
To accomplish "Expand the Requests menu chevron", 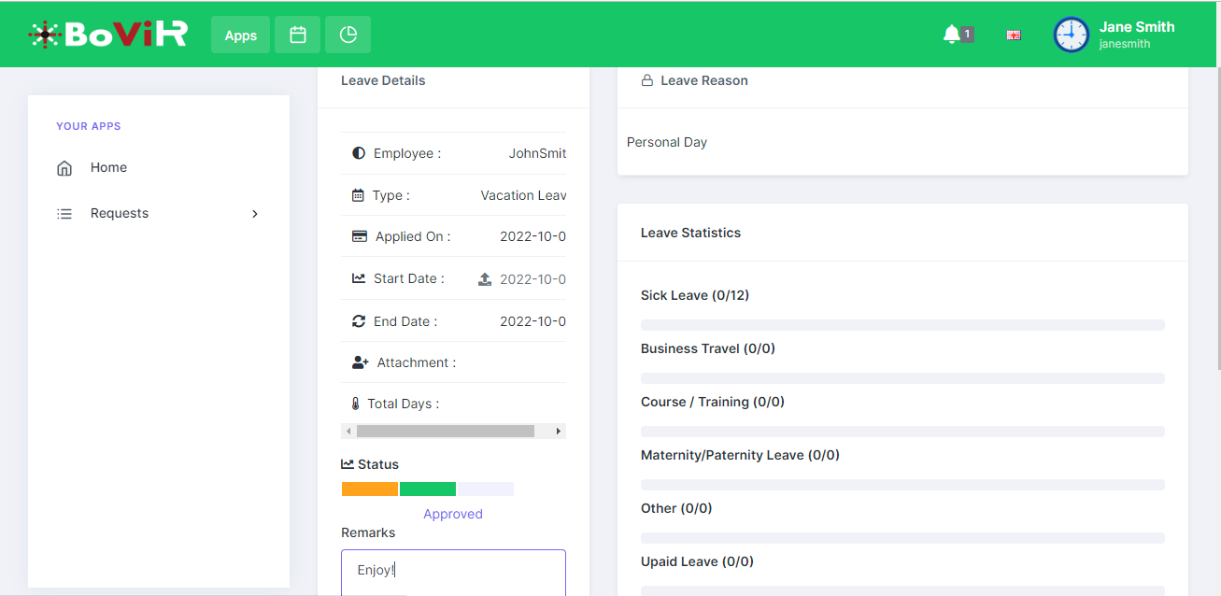I will click(255, 214).
